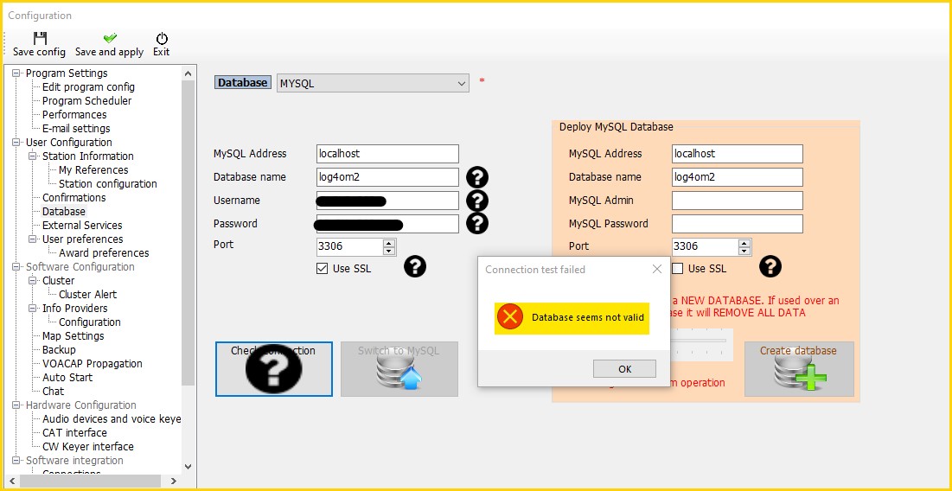952x491 pixels.
Task: Select Backup in tree
Action: tap(59, 350)
